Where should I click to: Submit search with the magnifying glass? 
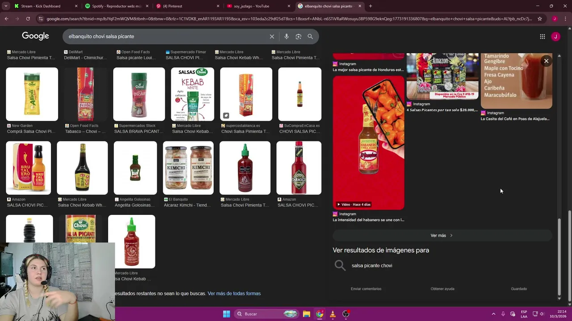click(310, 37)
